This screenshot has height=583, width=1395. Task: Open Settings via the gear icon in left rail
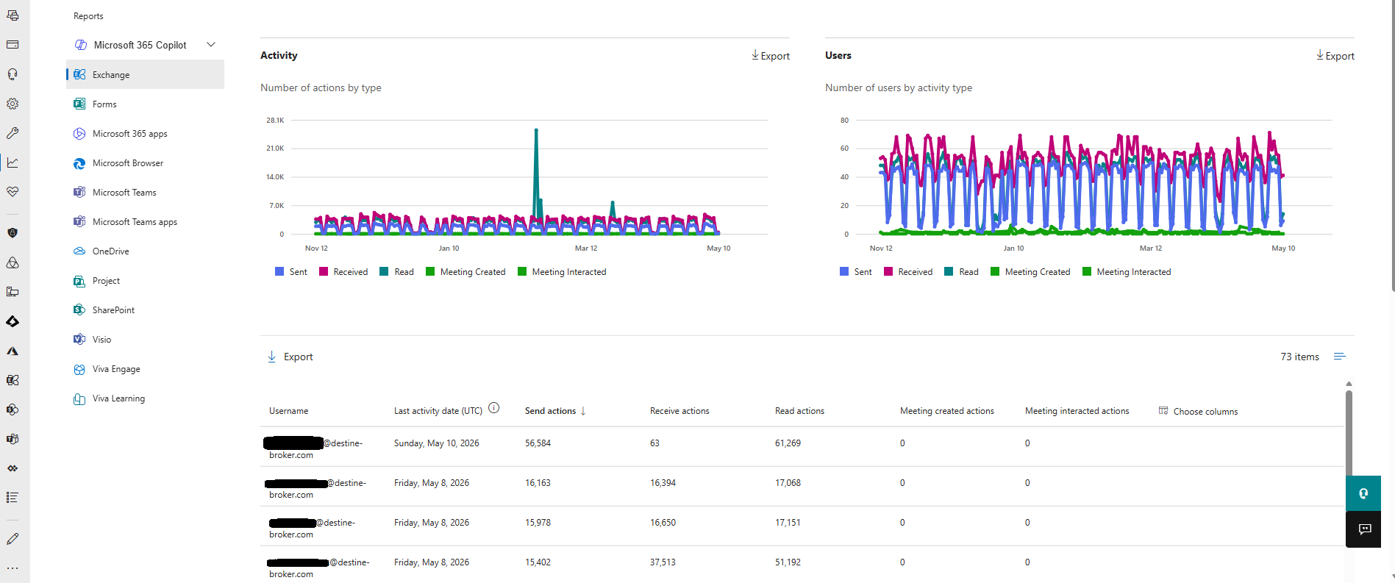(x=13, y=104)
